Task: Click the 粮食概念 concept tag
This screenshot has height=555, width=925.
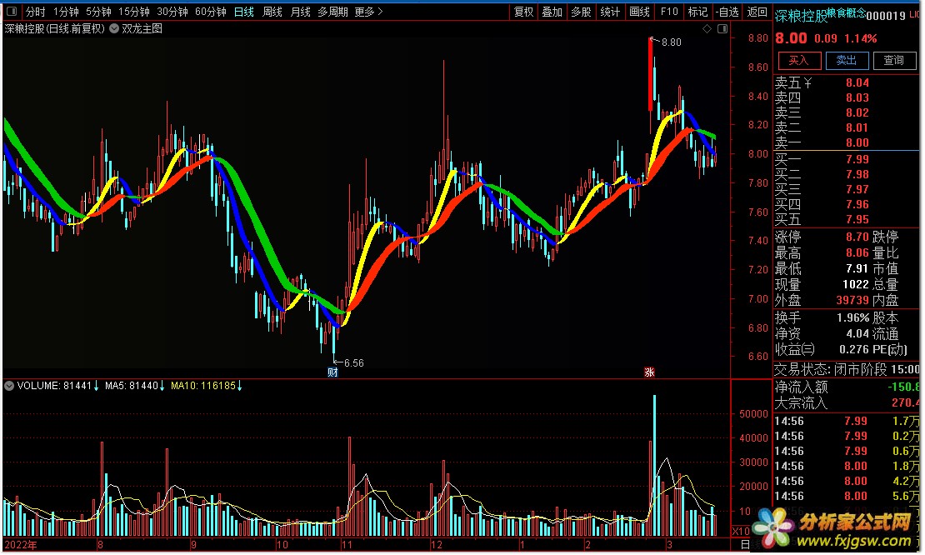Action: [846, 12]
